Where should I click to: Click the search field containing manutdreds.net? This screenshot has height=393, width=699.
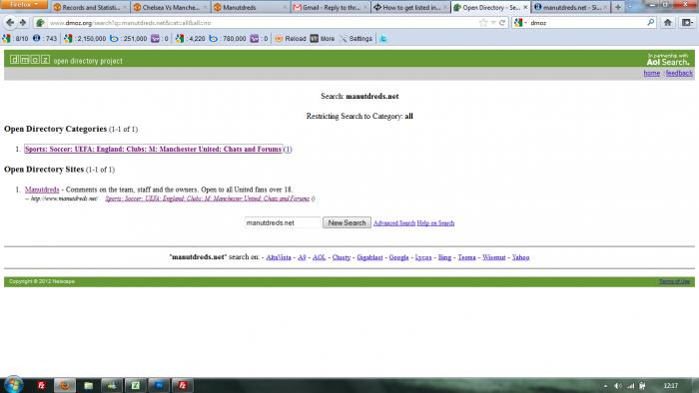point(283,222)
